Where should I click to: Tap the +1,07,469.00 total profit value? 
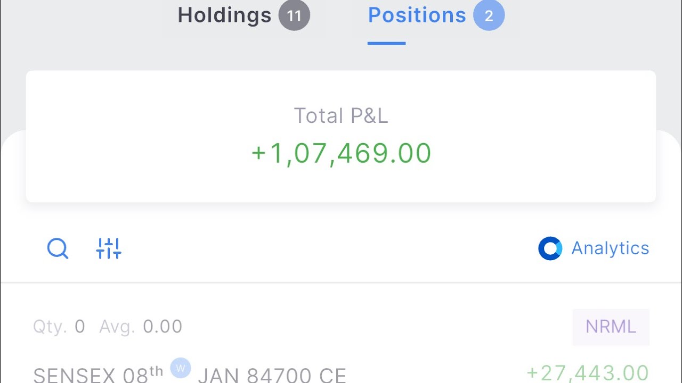pyautogui.click(x=341, y=153)
